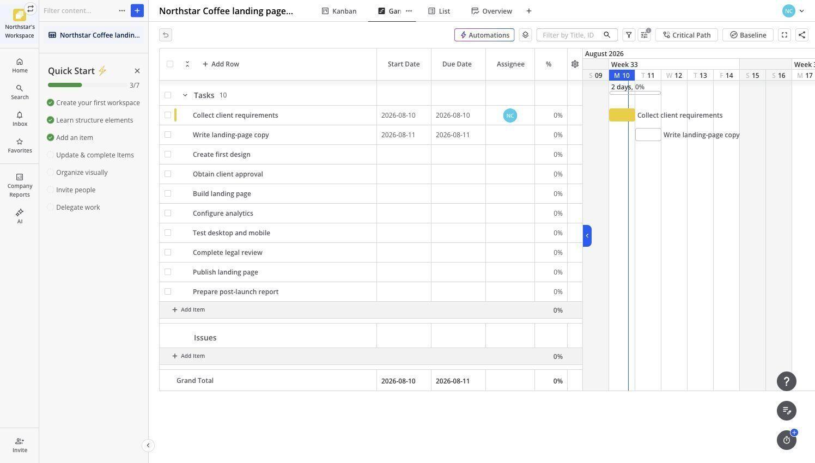Collapse the Tasks group chevron

coord(185,95)
